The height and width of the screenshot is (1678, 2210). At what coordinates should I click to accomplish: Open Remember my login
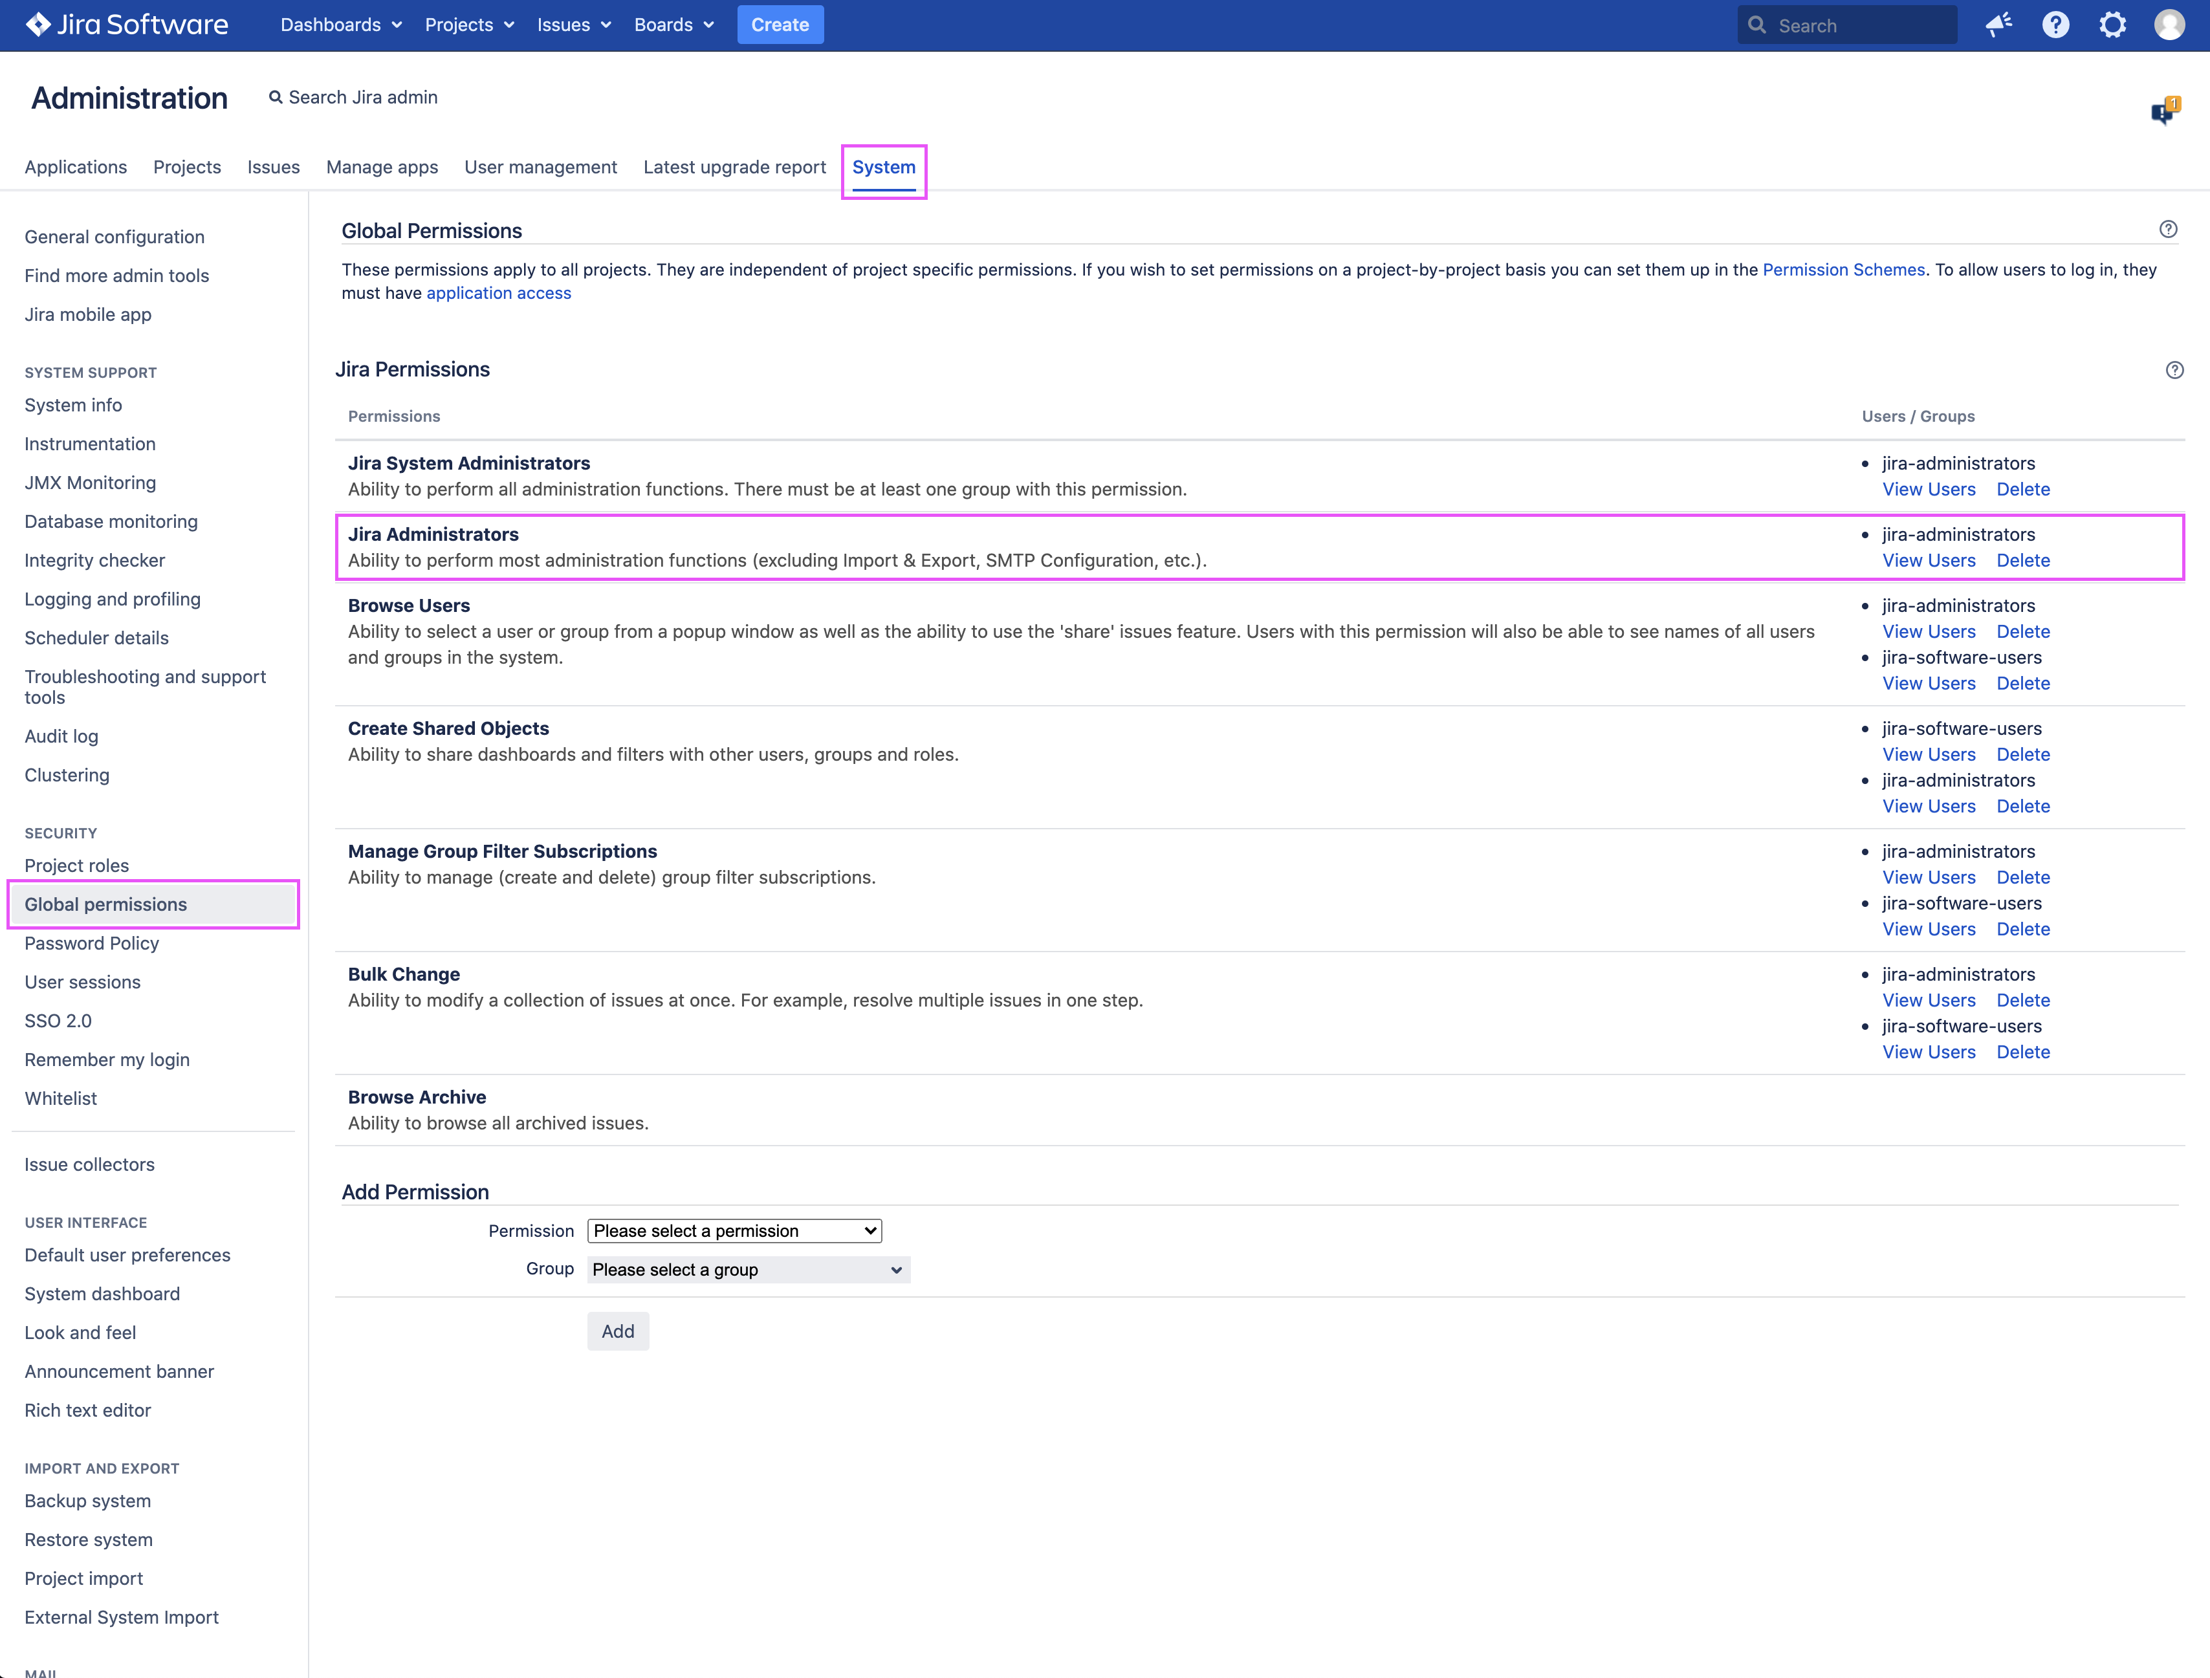pyautogui.click(x=107, y=1060)
